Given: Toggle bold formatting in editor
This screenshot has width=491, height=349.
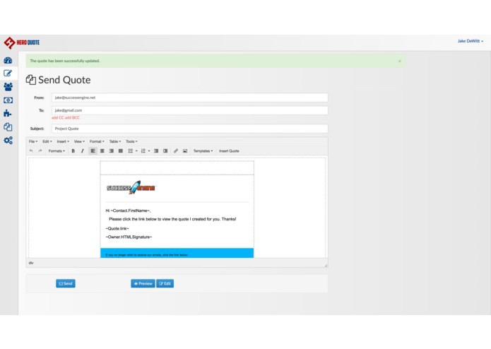Looking at the screenshot, I should click(x=73, y=151).
